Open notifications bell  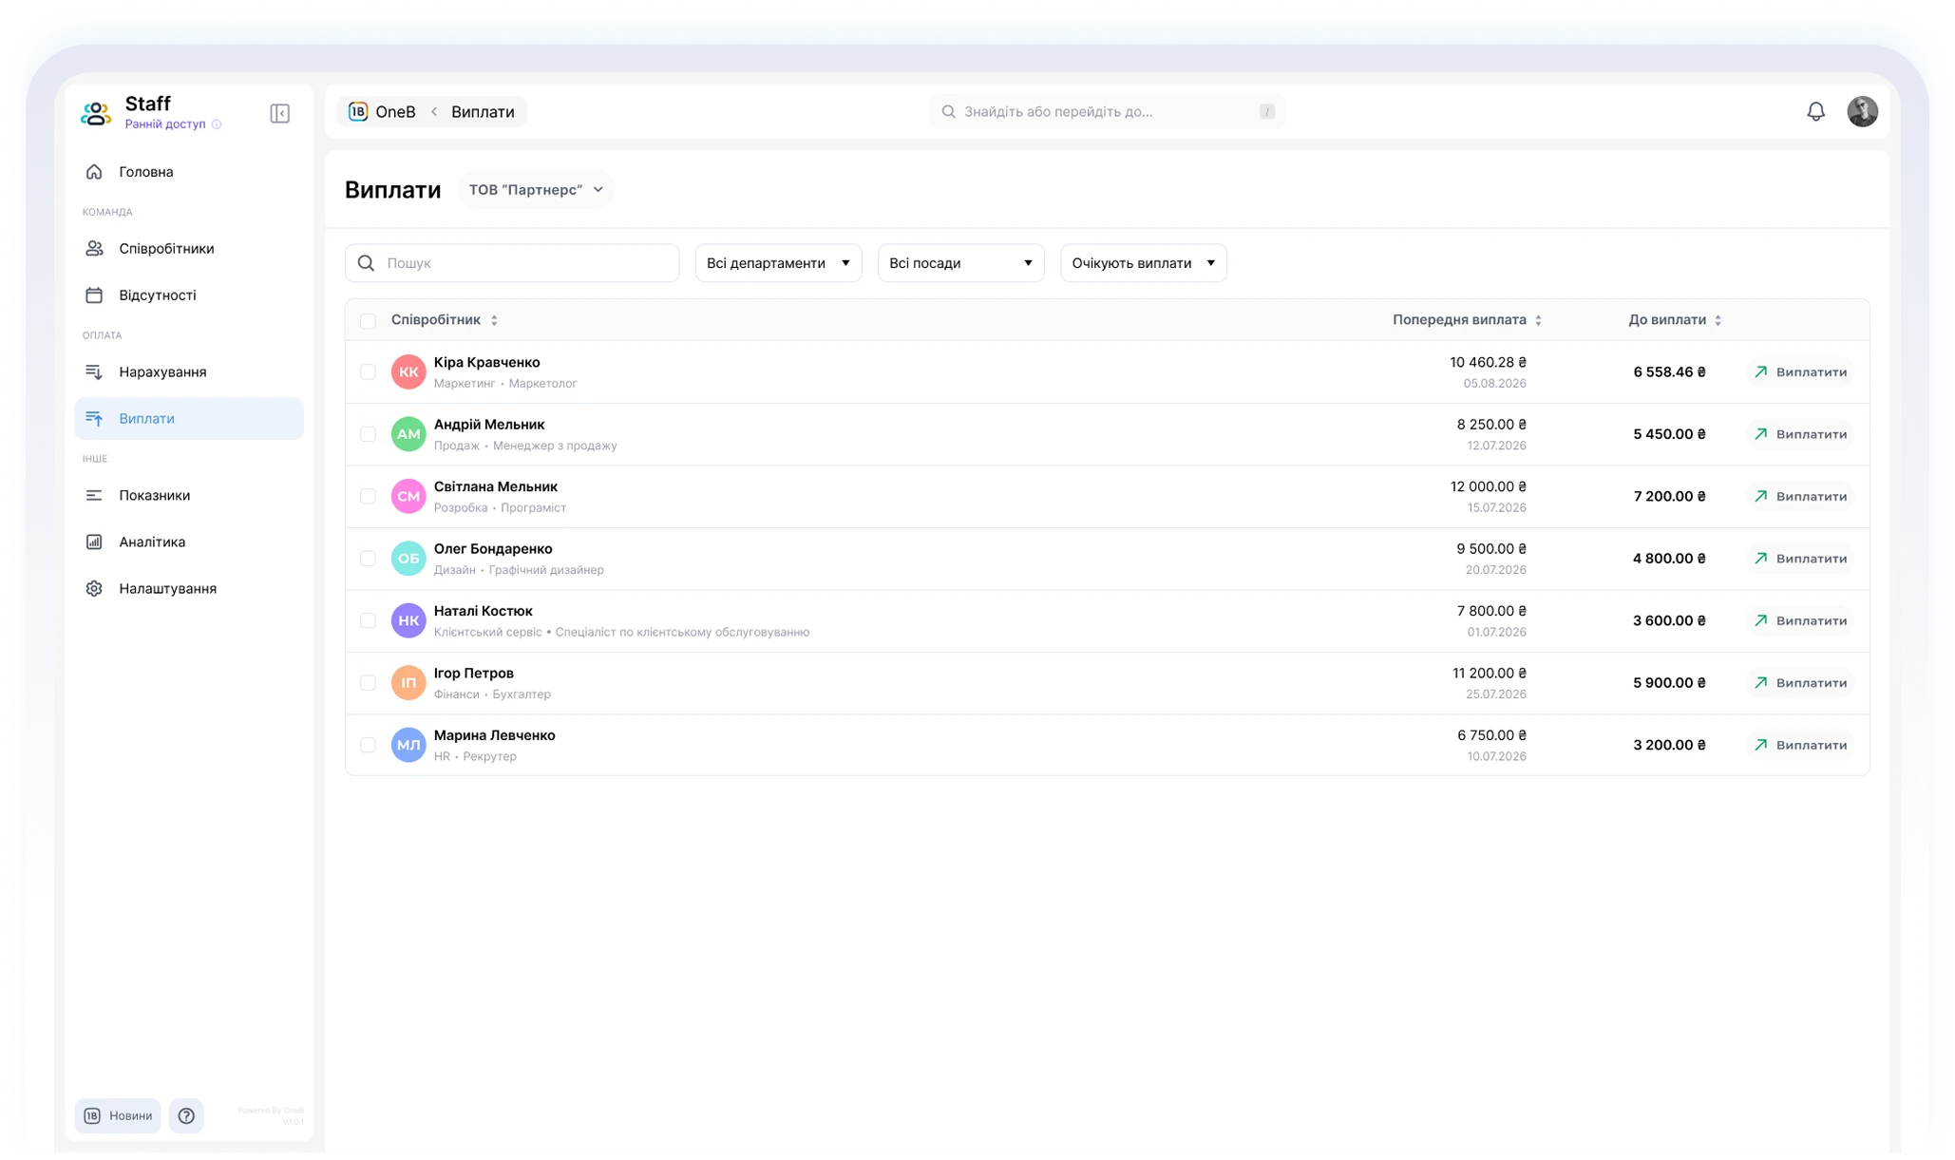[x=1815, y=111]
